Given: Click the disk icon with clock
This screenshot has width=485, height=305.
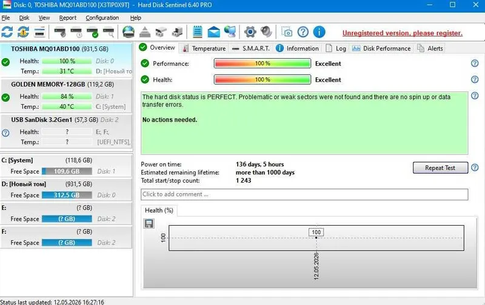Looking at the screenshot, I should pyautogui.click(x=76, y=32).
